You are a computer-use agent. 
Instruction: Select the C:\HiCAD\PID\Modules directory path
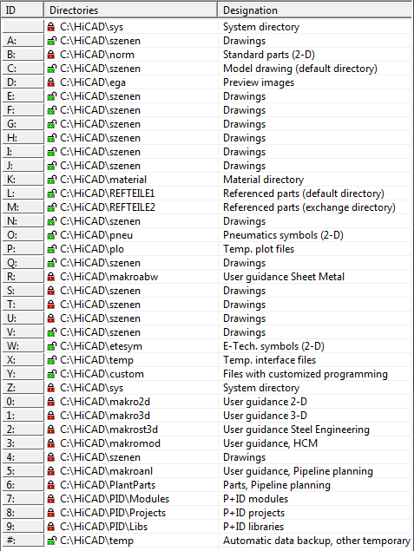(115, 499)
